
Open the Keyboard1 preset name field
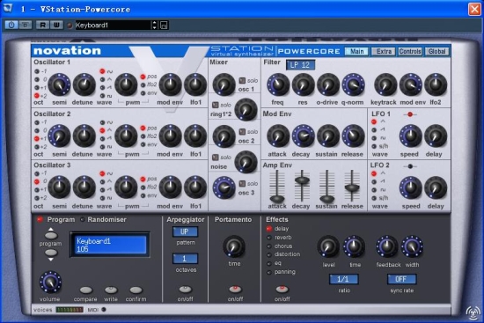tap(113, 25)
